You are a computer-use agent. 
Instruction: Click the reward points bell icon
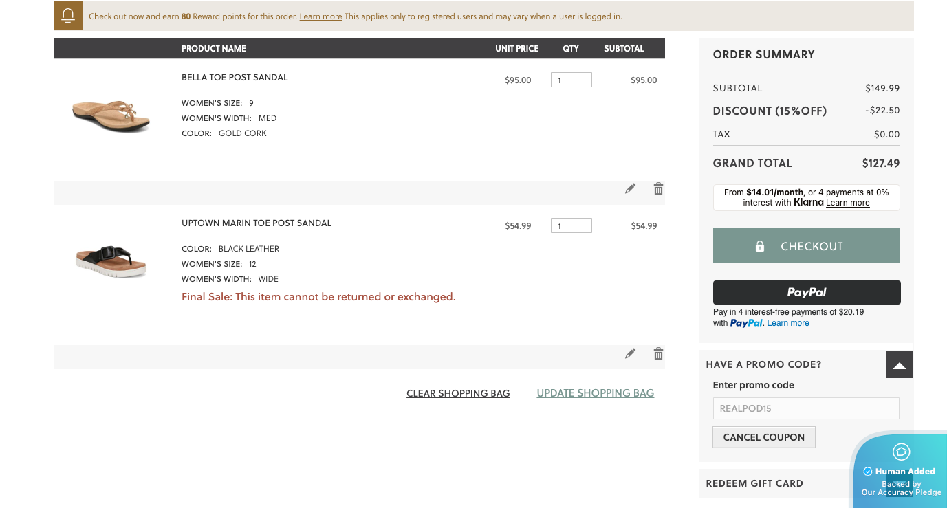[x=68, y=16]
